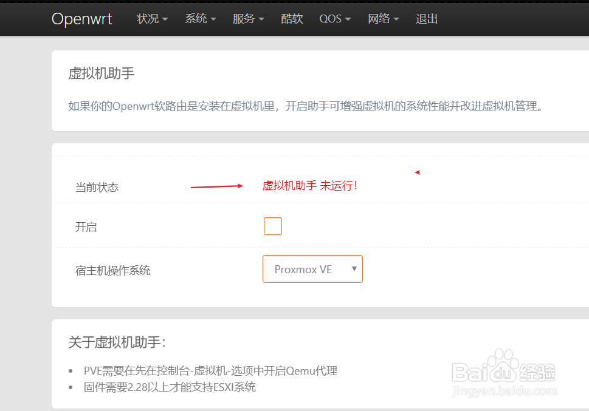
Task: Click the down-arrow icon next to 系统
Action: (x=213, y=19)
